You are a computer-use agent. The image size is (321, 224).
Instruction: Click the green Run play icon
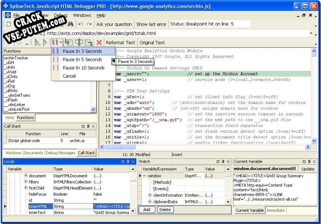tap(45, 42)
